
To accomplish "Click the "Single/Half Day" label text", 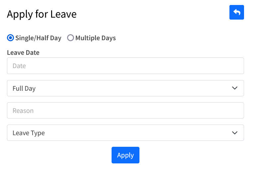I will coord(38,38).
